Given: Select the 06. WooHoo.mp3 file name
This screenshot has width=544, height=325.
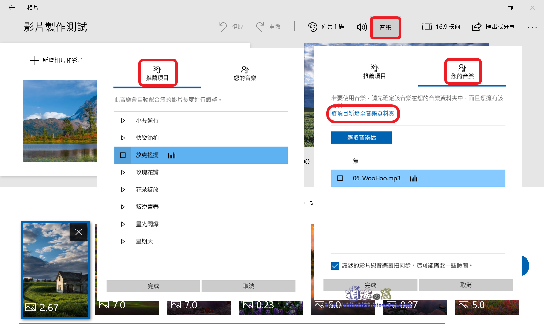Looking at the screenshot, I should [x=376, y=178].
